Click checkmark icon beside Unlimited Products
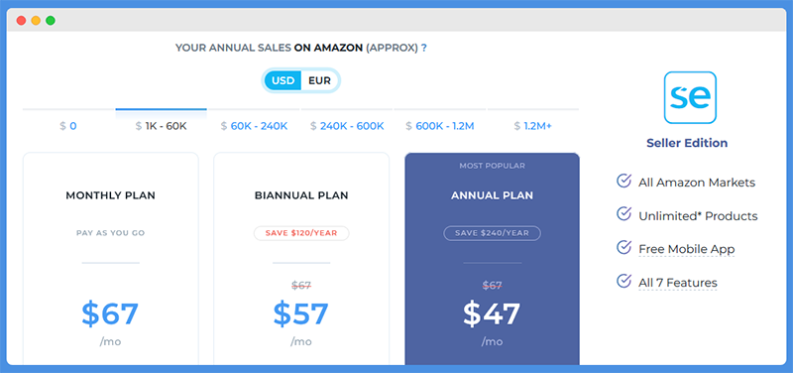Image resolution: width=793 pixels, height=373 pixels. 624,214
